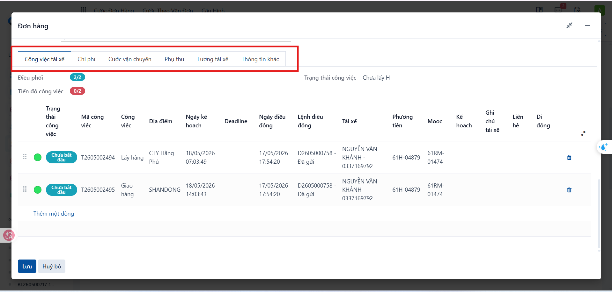Click Thêm một dòng link
This screenshot has height=292, width=612.
(54, 214)
